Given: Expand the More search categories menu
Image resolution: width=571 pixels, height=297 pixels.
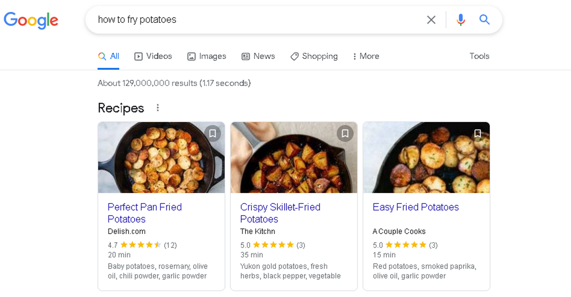Looking at the screenshot, I should pyautogui.click(x=366, y=56).
